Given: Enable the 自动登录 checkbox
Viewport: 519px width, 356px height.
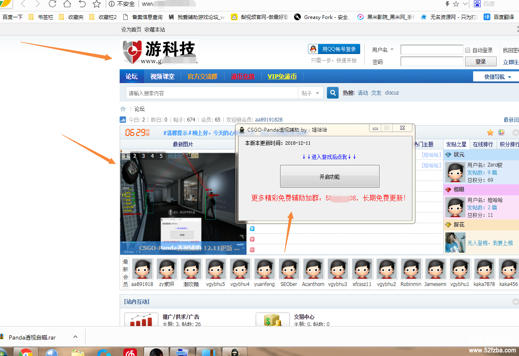Looking at the screenshot, I should 467,50.
